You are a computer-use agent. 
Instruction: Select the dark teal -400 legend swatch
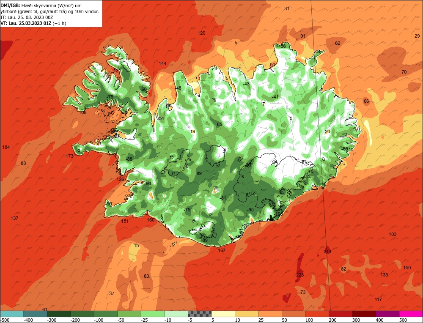[x=35, y=314]
